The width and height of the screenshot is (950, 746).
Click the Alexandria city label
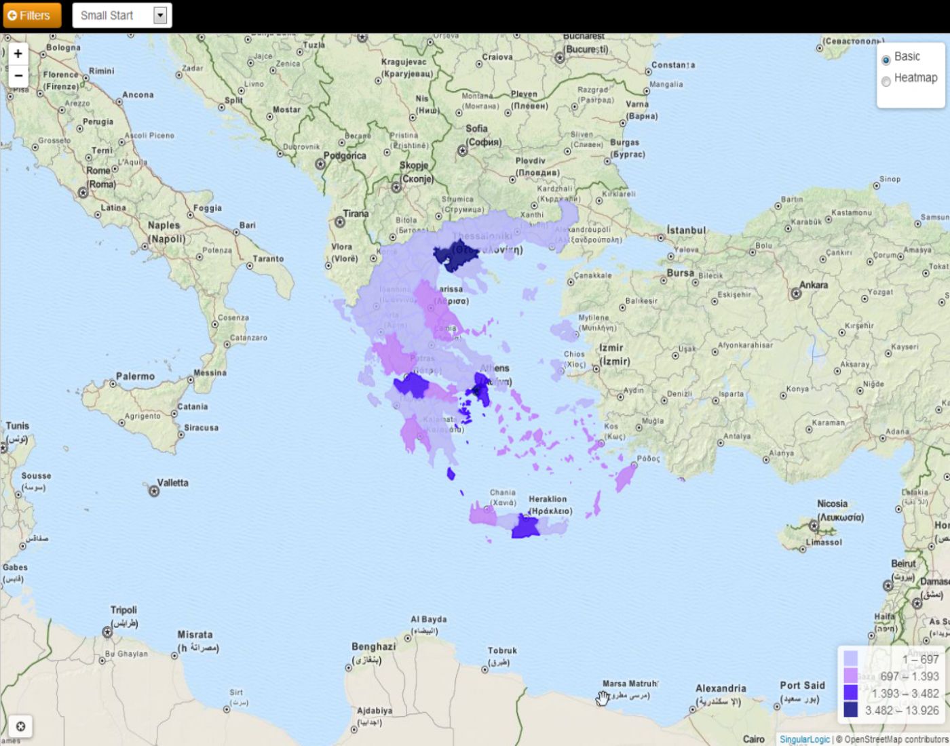721,694
